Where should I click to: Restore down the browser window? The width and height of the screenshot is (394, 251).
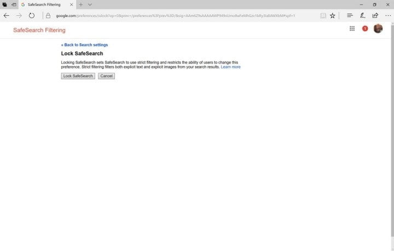pyautogui.click(x=374, y=4)
